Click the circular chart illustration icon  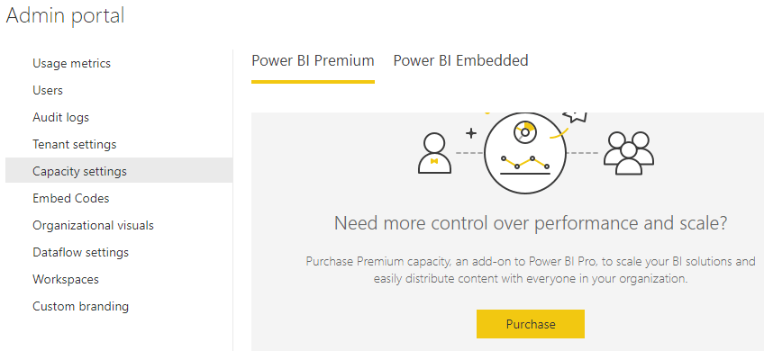(x=525, y=153)
